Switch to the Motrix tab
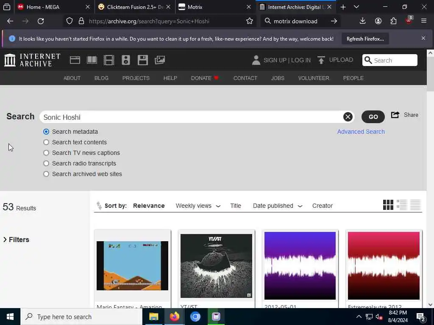This screenshot has width=434, height=325. click(215, 7)
